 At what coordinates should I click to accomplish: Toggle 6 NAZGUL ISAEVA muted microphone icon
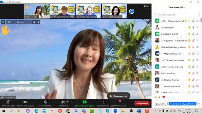coord(193,34)
